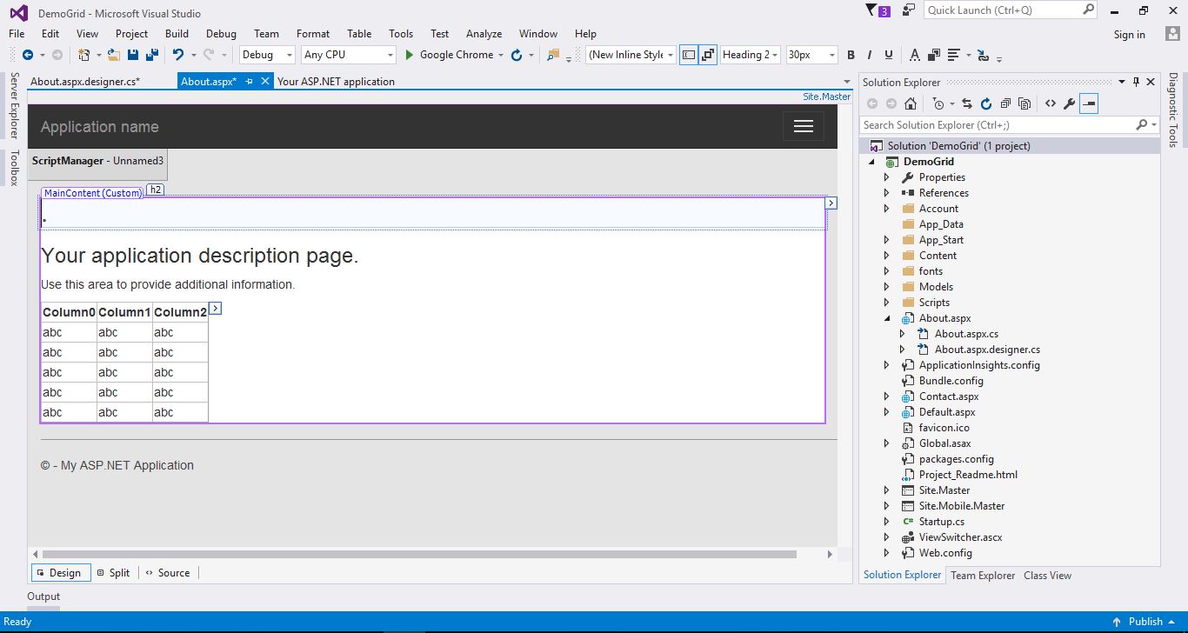Click the View Code icon
Image resolution: width=1188 pixels, height=633 pixels.
pos(1051,103)
